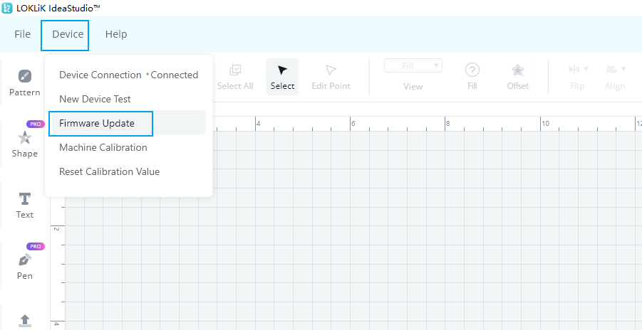The image size is (642, 330).
Task: Click the upload icon at the sidebar bottom
Action: pos(24,321)
